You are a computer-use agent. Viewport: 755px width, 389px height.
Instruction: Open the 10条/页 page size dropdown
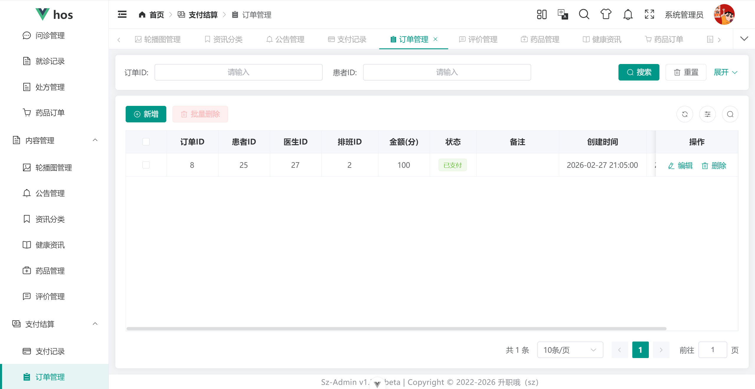click(570, 350)
